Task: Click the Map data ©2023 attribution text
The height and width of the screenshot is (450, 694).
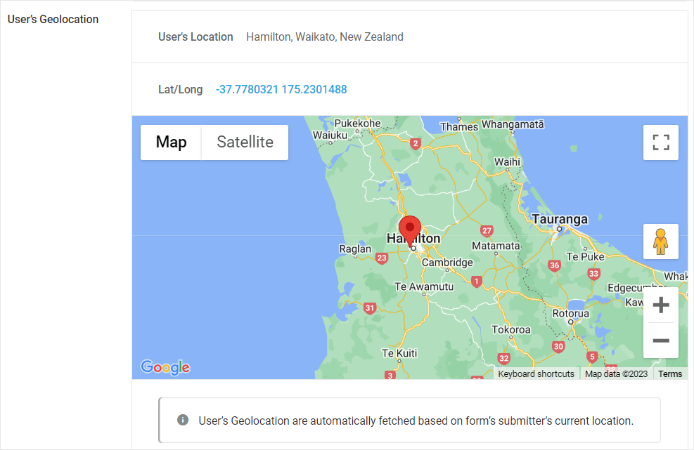Action: (x=616, y=374)
